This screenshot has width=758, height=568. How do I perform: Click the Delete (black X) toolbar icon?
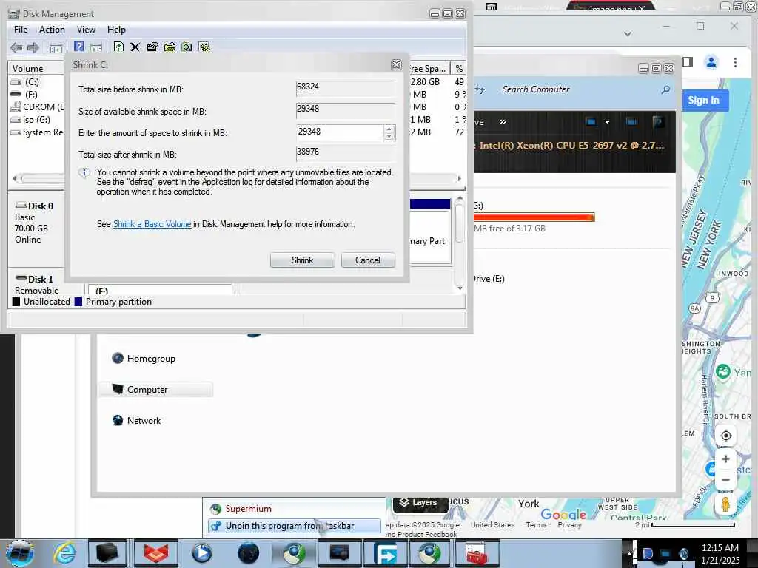[135, 47]
